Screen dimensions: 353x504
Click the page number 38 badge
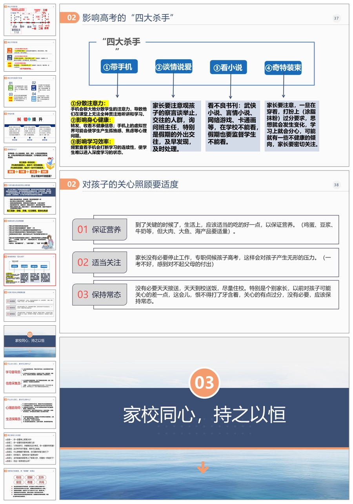[x=336, y=185]
